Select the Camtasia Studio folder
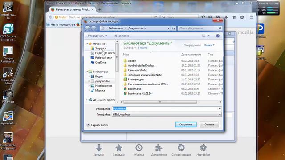The height and width of the screenshot is (160, 285). 138,70
